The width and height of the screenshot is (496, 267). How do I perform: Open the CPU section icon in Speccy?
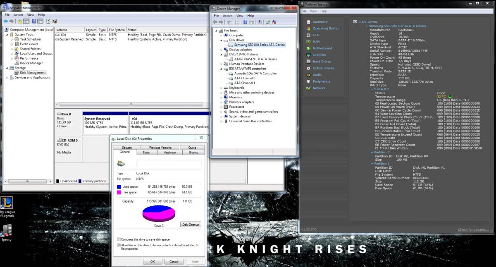pyautogui.click(x=308, y=35)
